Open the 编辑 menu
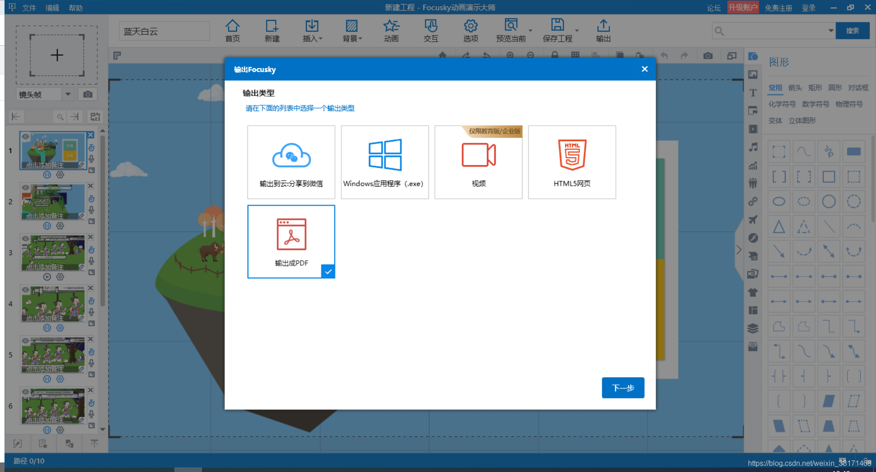The height and width of the screenshot is (472, 876). pyautogui.click(x=52, y=8)
